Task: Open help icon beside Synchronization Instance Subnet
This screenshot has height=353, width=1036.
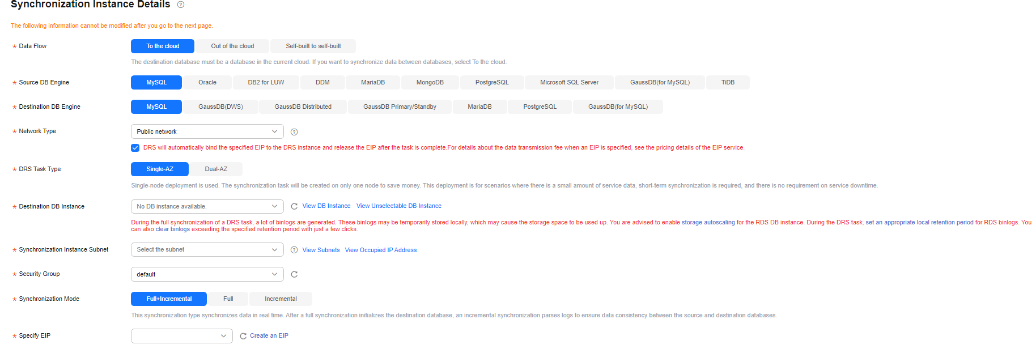Action: point(294,250)
